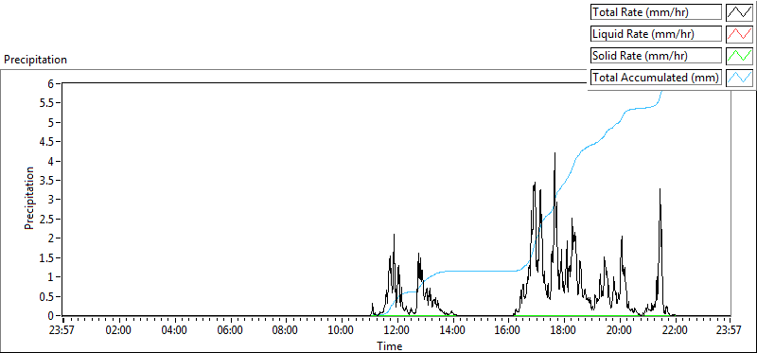
Task: Click the 23:57 start time axis label
Action: 63,331
